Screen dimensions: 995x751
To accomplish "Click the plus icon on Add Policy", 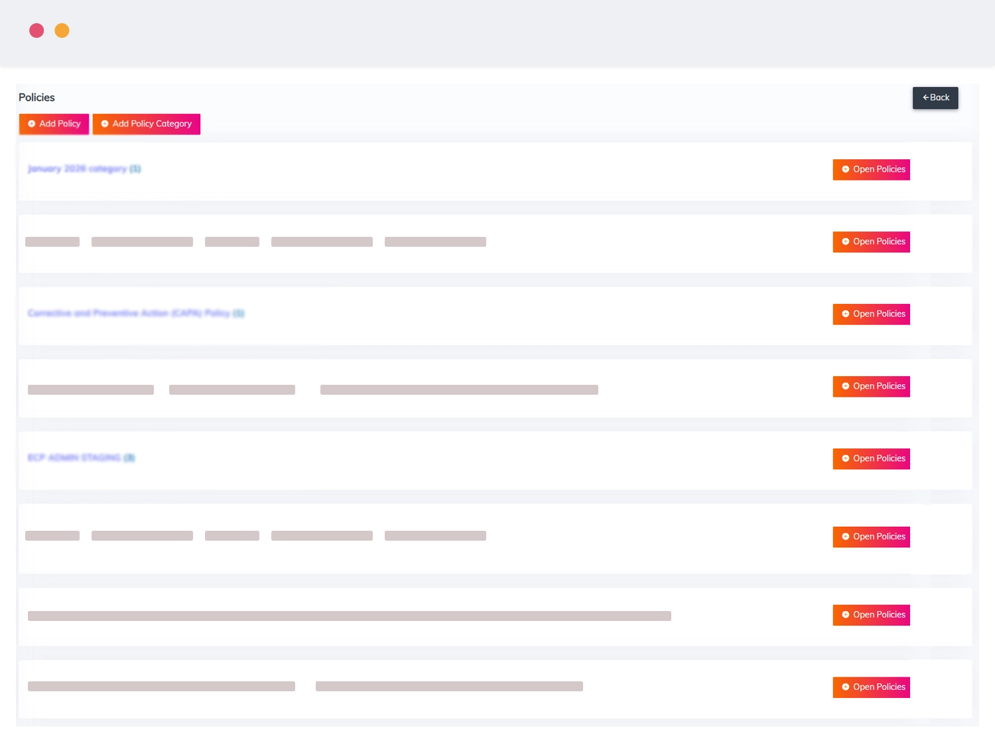I will point(32,124).
